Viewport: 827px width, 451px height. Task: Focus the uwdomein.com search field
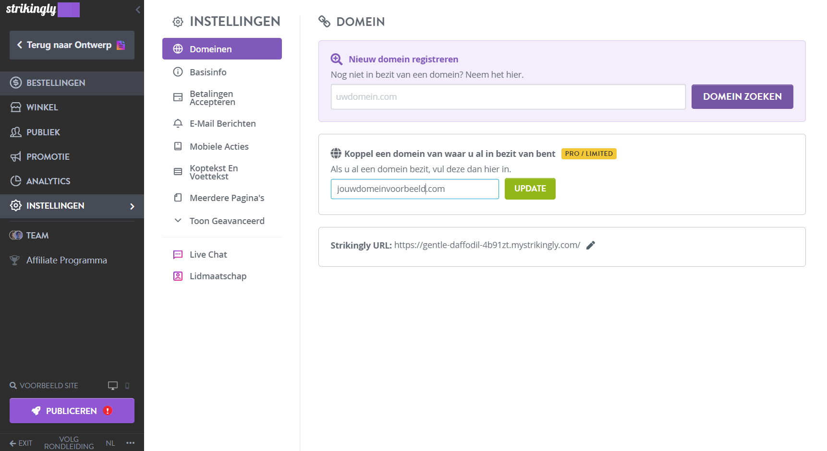tap(508, 96)
